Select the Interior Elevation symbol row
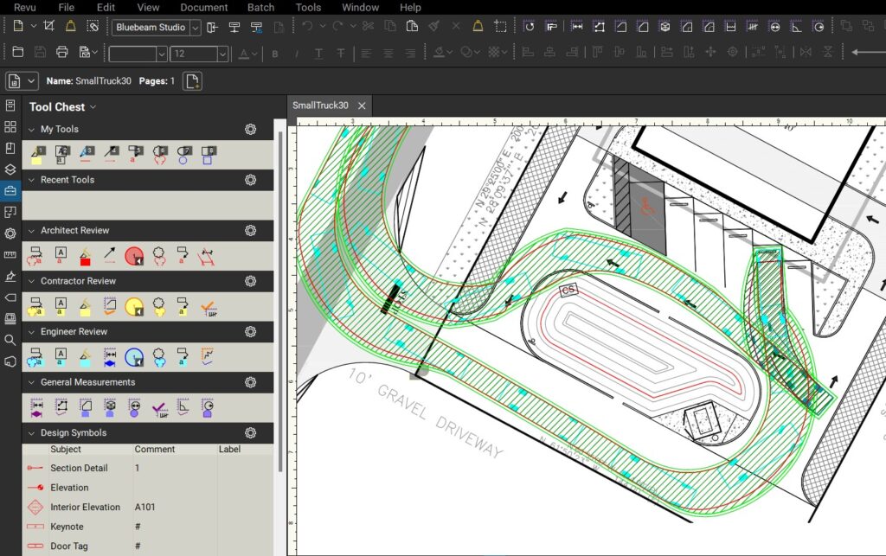Screen dimensions: 886x556 pyautogui.click(x=85, y=507)
